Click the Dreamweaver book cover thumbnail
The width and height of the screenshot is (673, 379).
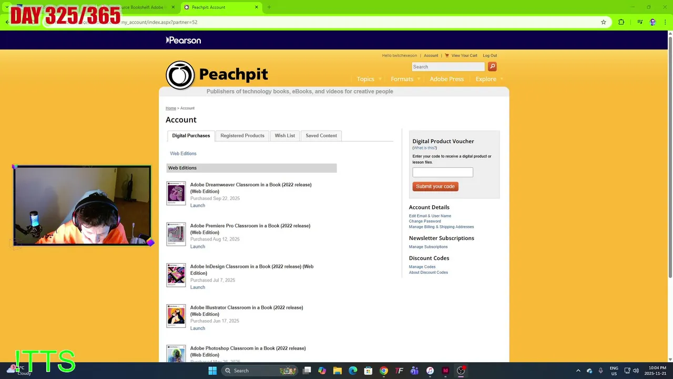pos(176,193)
